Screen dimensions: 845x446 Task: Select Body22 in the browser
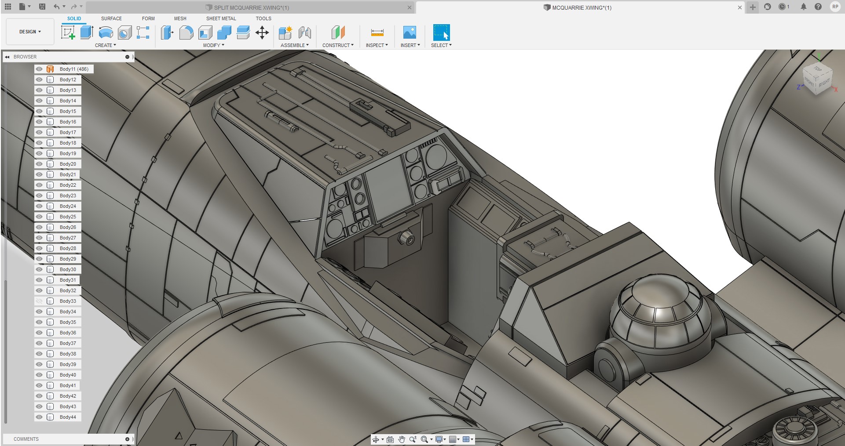tap(68, 185)
